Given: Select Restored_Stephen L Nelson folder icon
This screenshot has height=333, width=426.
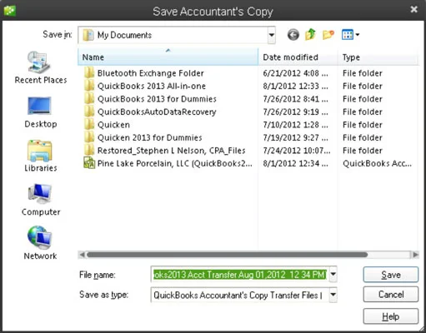Looking at the screenshot, I should click(x=89, y=151).
